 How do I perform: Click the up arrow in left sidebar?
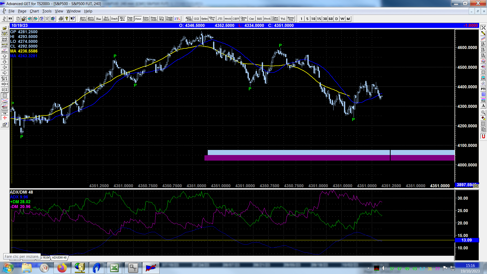[x=5, y=56]
